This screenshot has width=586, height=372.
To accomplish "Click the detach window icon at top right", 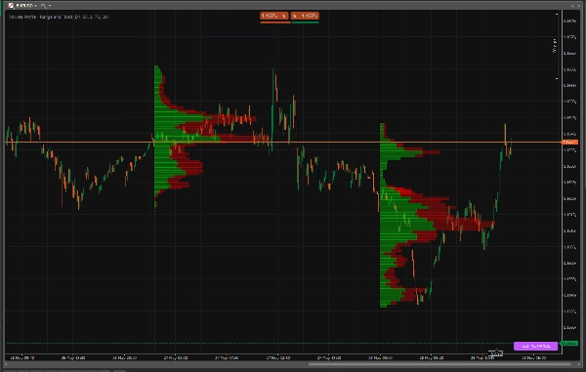I will (573, 5).
